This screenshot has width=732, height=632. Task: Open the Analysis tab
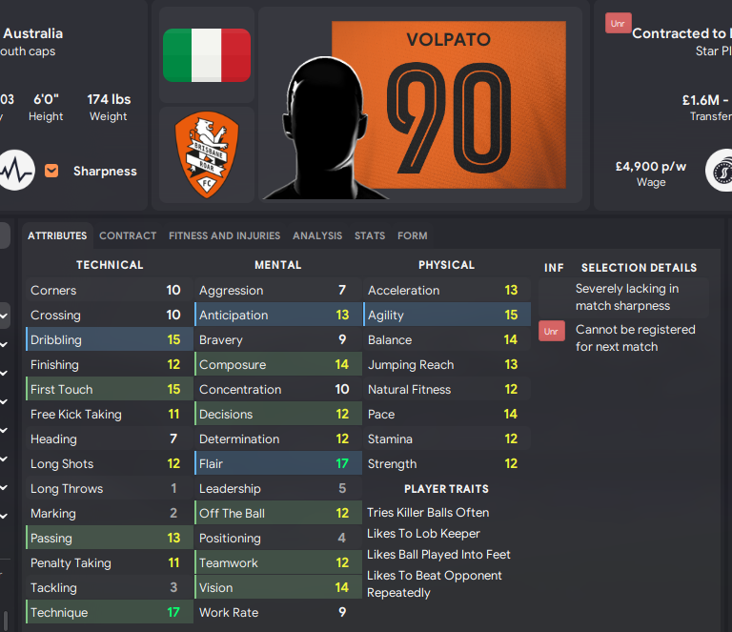coord(317,235)
